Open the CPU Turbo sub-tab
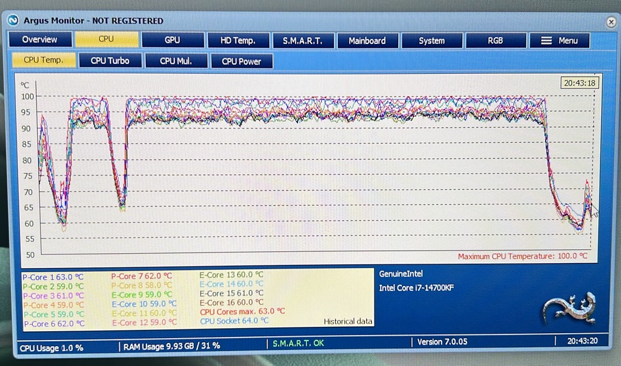This screenshot has height=366, width=621. pos(110,61)
